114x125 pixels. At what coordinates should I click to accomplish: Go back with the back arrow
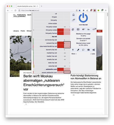coord(8,10)
